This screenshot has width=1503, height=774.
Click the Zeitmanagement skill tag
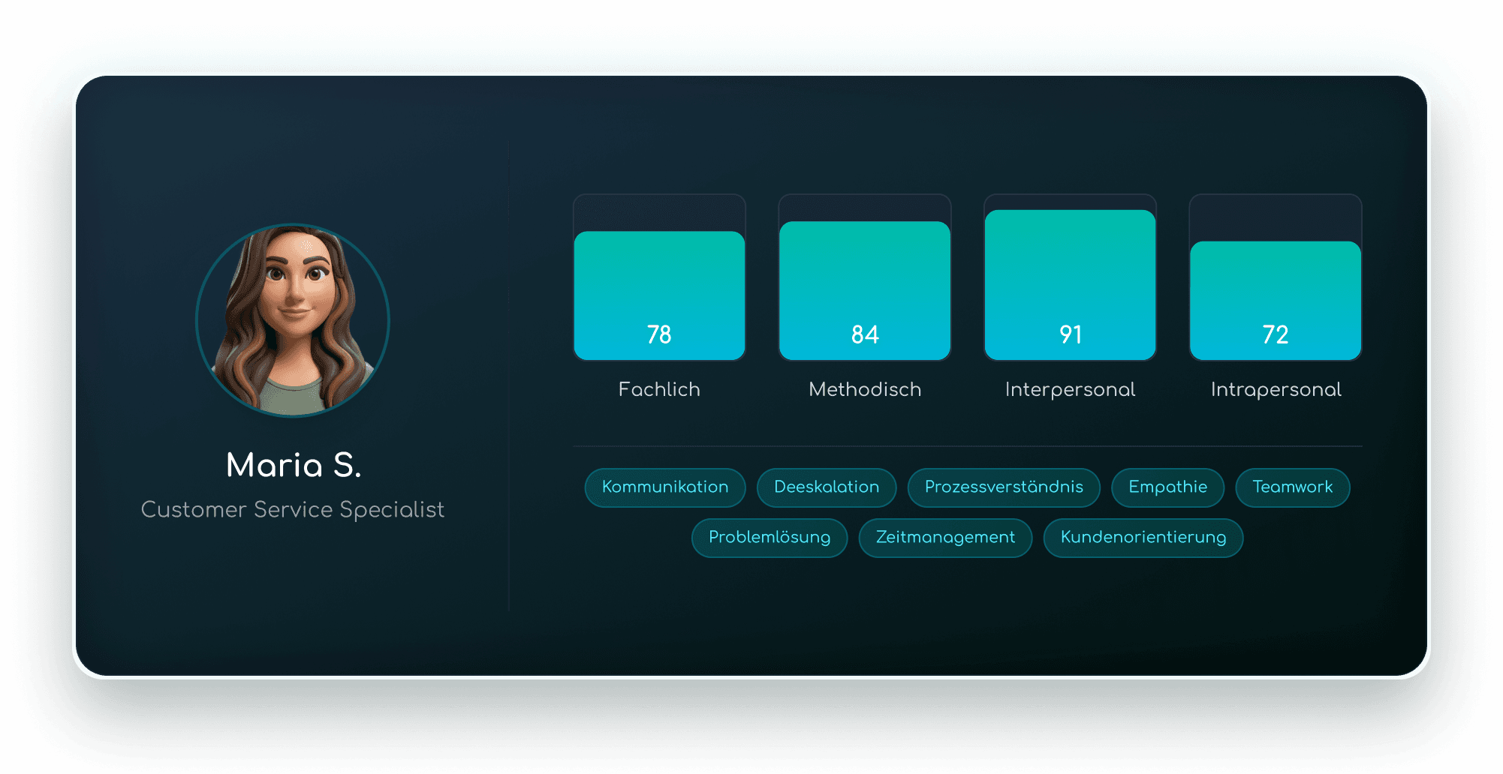[945, 538]
